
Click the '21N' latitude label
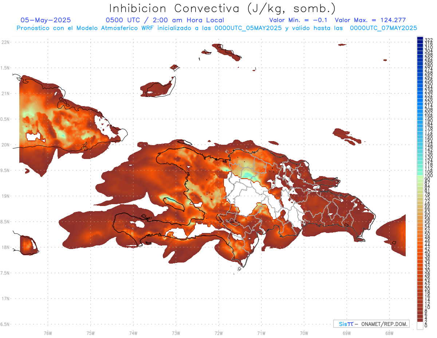point(5,94)
